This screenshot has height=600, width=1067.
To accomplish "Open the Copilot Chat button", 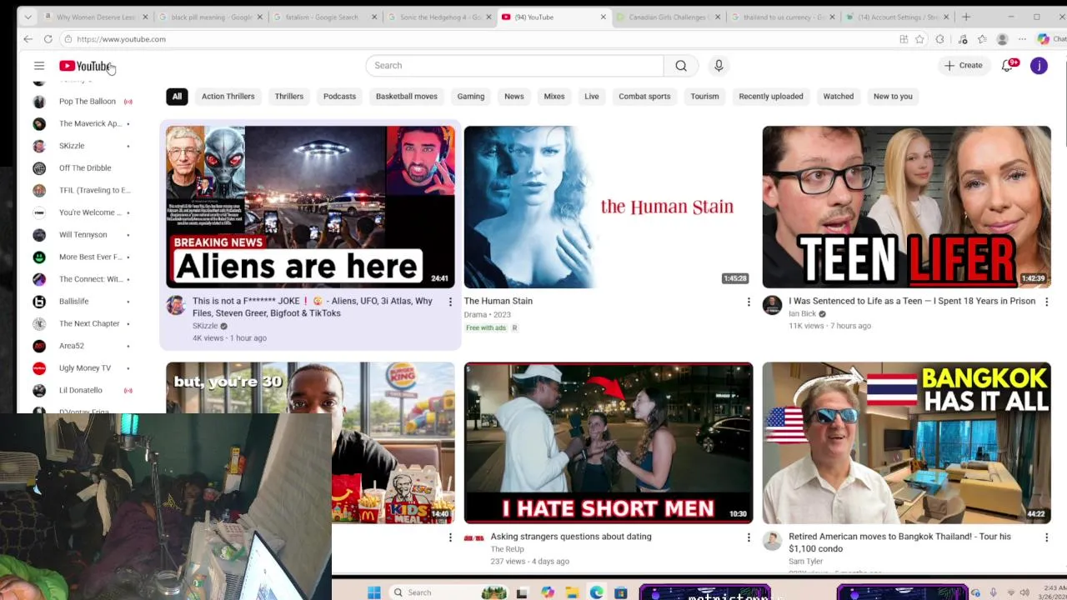I will (x=1050, y=39).
